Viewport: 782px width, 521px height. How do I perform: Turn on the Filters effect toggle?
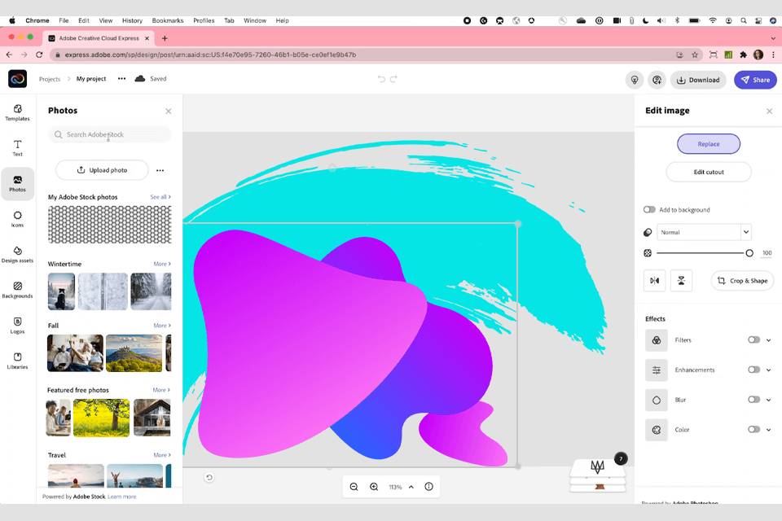pyautogui.click(x=753, y=340)
